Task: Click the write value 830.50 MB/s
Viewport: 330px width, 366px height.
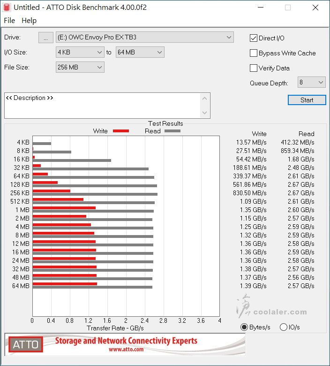Action: pyautogui.click(x=249, y=193)
